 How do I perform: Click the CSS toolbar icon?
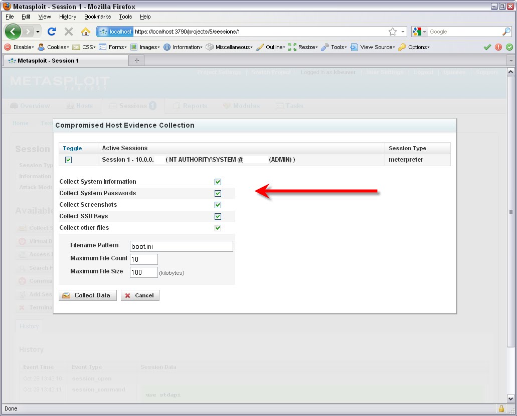click(x=76, y=47)
